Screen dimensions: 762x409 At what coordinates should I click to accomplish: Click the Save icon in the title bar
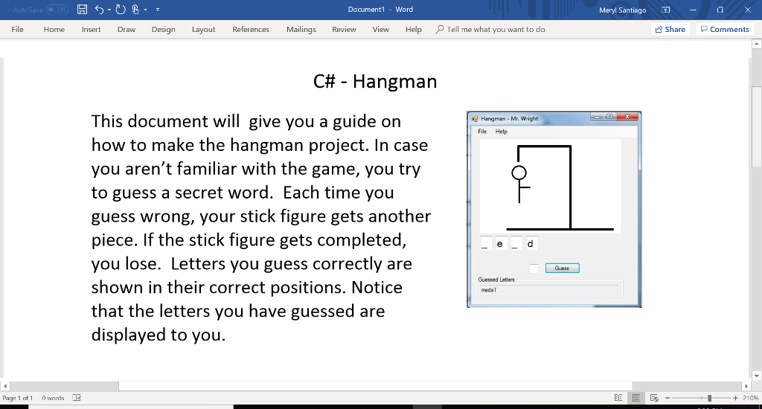point(82,9)
